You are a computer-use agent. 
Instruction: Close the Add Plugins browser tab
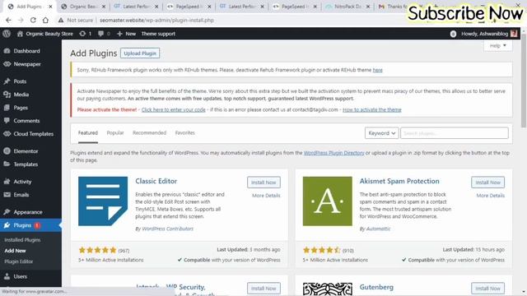(50, 7)
